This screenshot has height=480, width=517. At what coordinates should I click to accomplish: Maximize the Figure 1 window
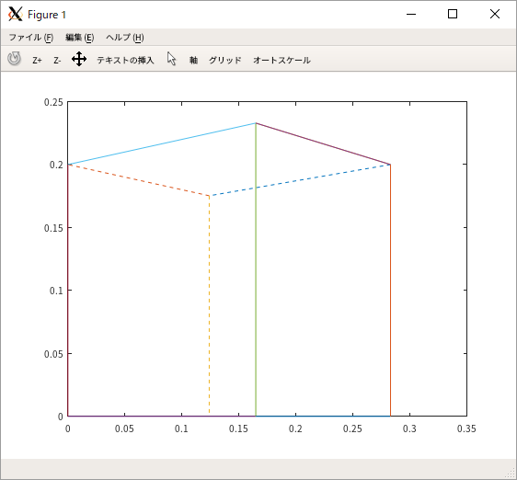pos(453,14)
